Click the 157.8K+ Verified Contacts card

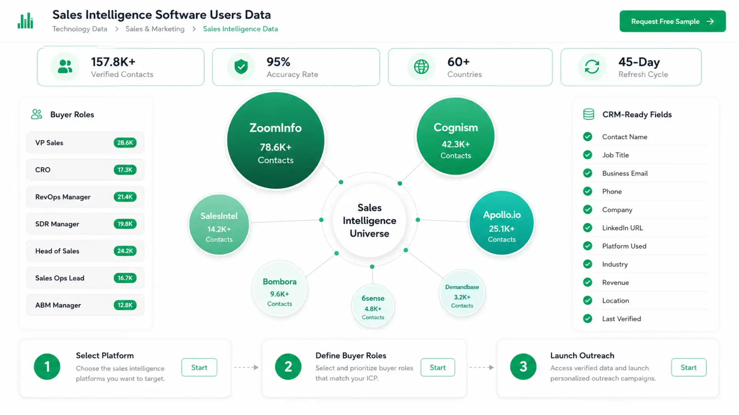121,67
